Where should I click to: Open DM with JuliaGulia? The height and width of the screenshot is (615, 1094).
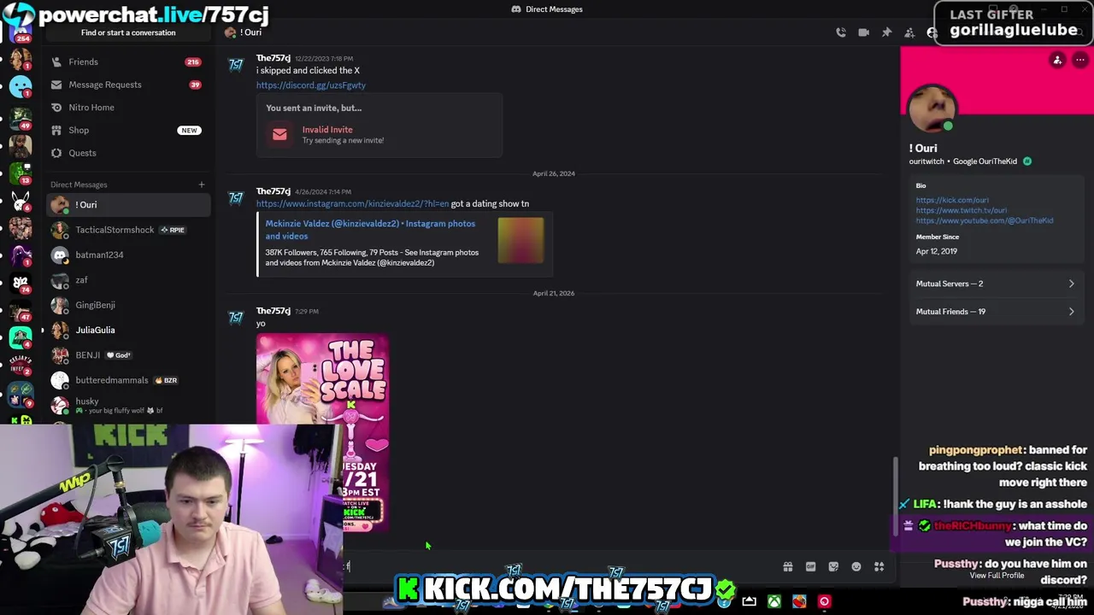coord(128,330)
